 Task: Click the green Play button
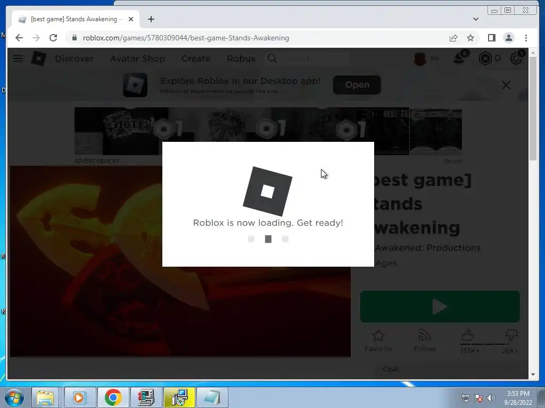click(x=440, y=307)
